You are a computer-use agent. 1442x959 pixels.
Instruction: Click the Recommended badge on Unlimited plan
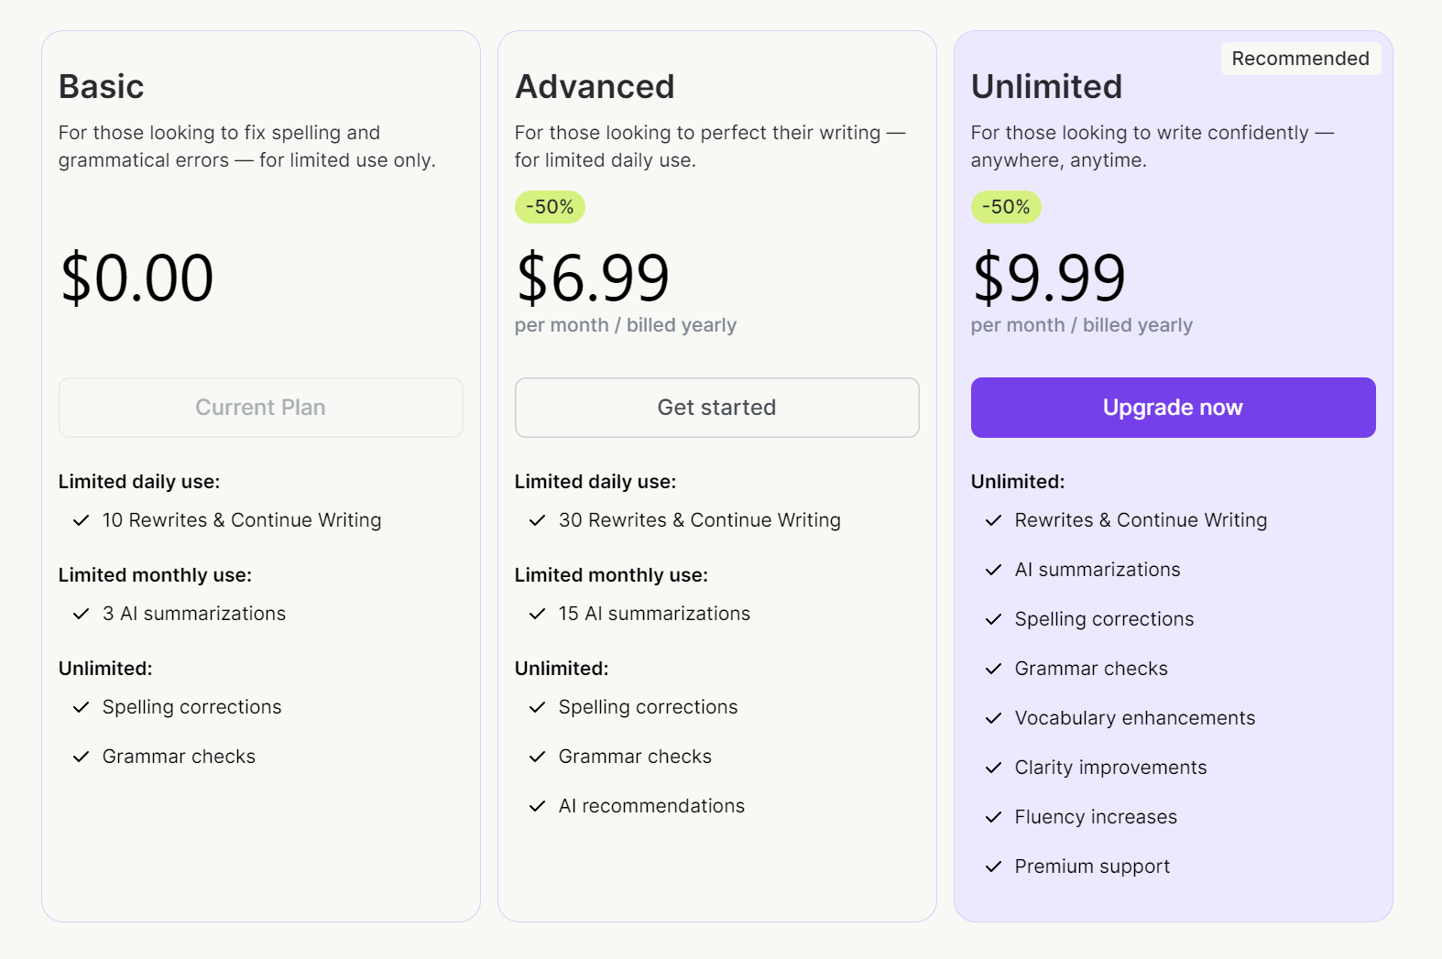pos(1300,59)
